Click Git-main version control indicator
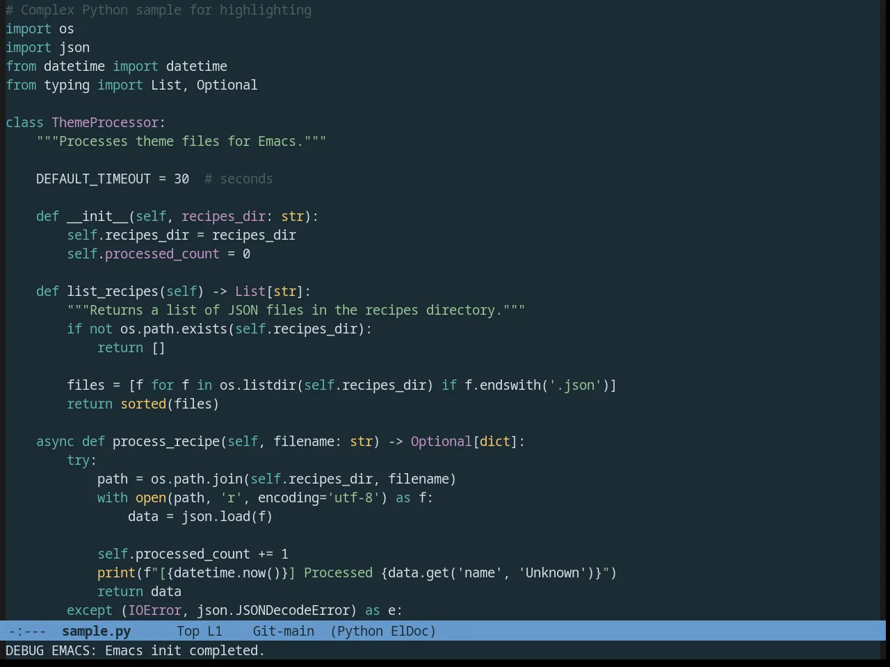The height and width of the screenshot is (667, 890). click(x=283, y=631)
